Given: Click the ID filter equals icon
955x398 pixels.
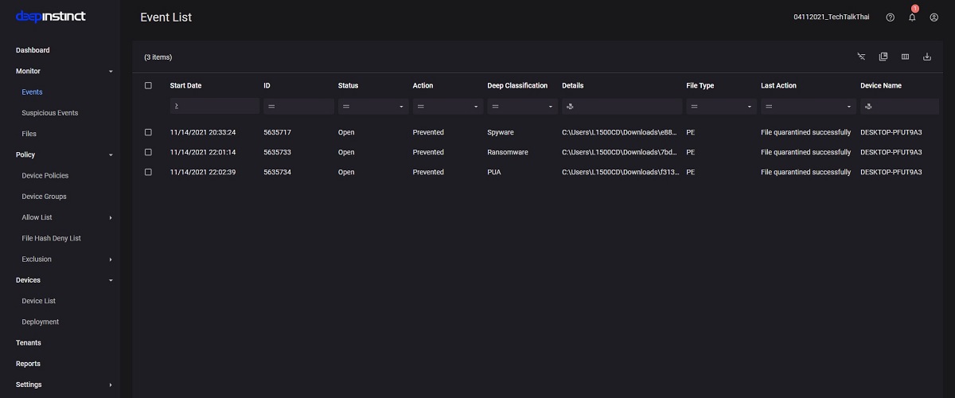Looking at the screenshot, I should [271, 106].
